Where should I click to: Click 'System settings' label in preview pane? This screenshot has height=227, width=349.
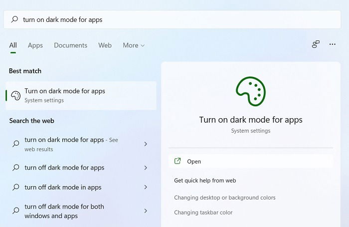point(251,131)
